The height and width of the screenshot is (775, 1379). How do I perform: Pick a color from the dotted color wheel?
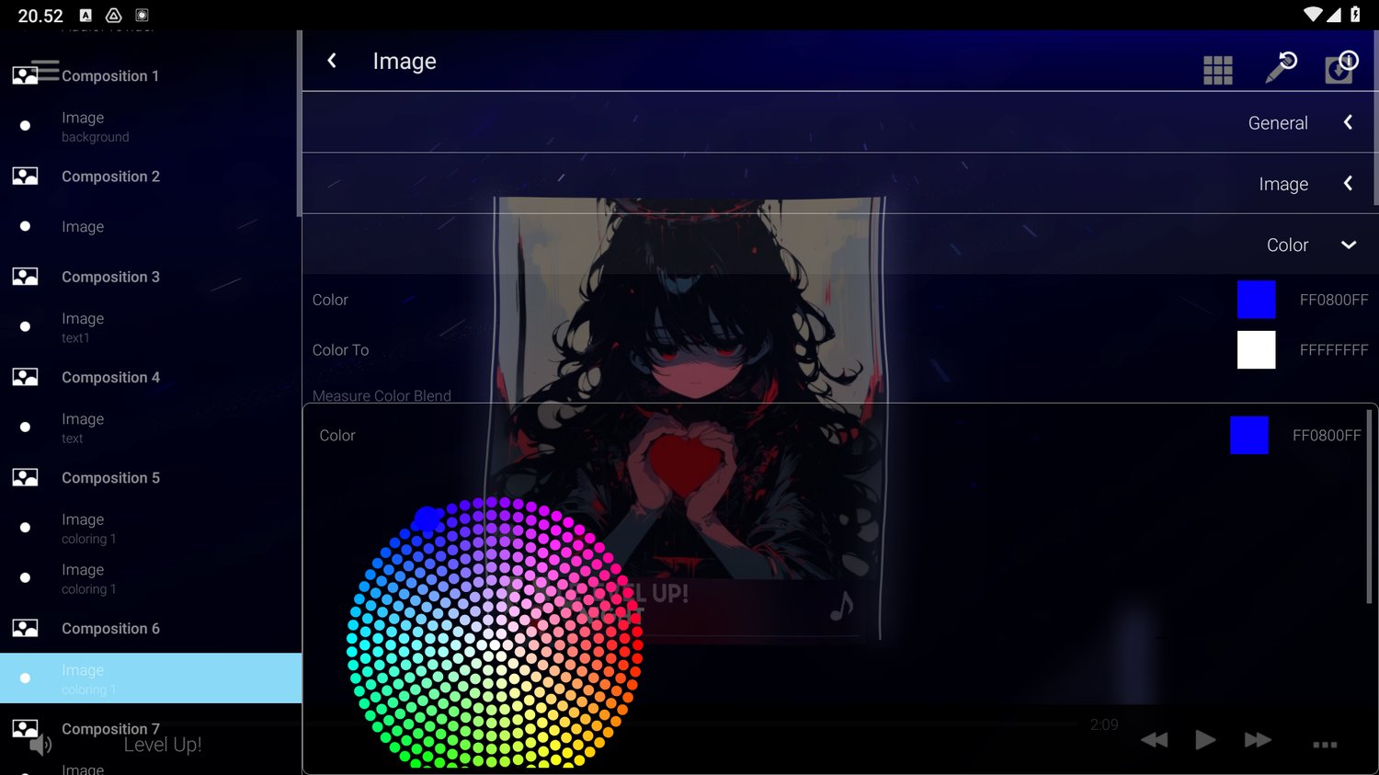coord(494,633)
